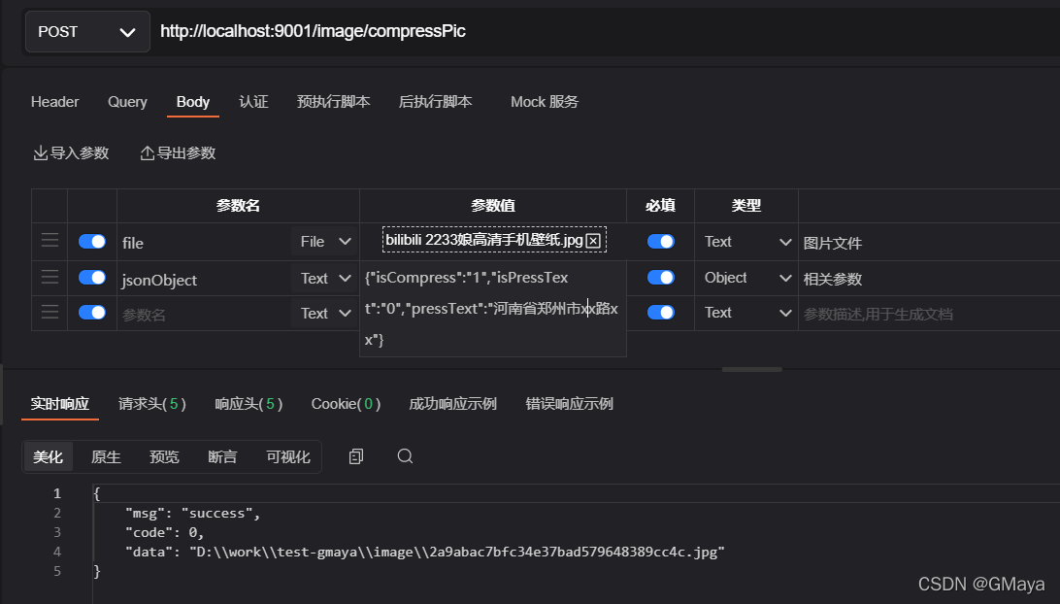The image size is (1060, 604).
Task: Click the 导出参数 export button
Action: (178, 152)
